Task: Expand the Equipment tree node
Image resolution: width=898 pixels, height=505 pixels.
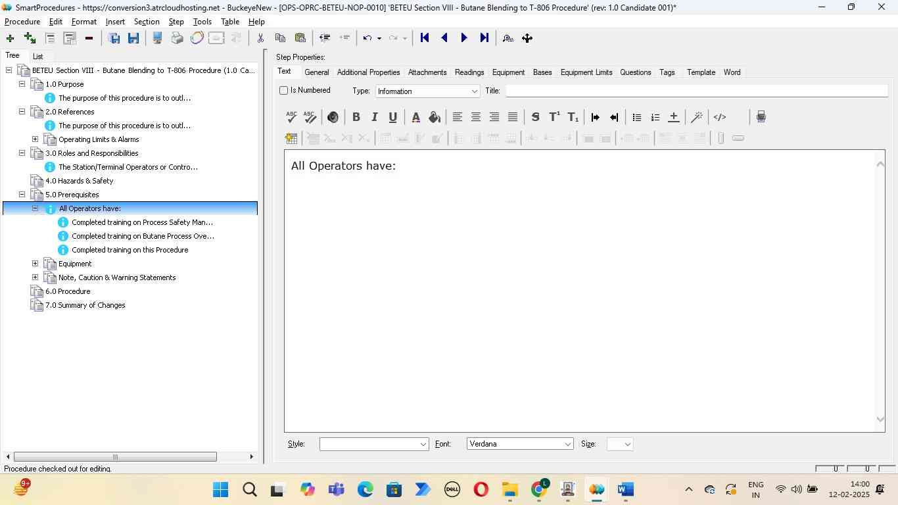Action: (x=35, y=264)
